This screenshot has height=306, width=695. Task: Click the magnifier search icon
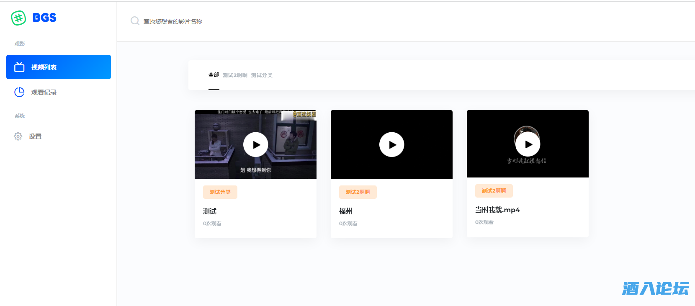pos(135,21)
